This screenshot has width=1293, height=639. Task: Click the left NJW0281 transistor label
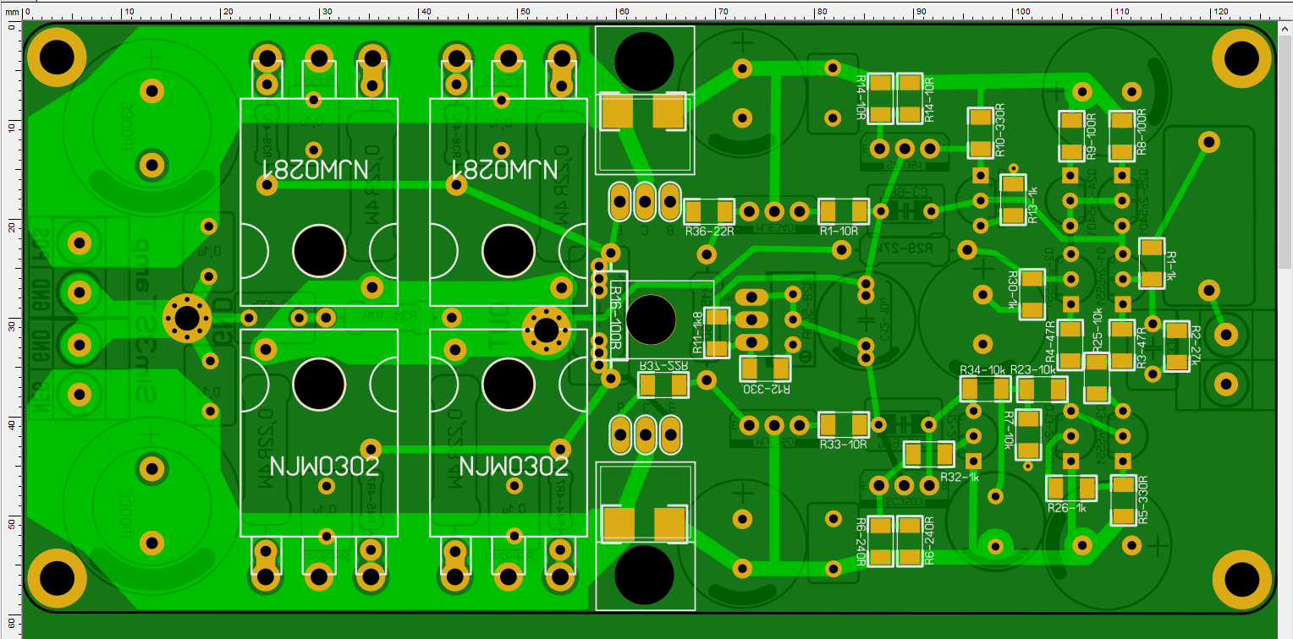316,168
